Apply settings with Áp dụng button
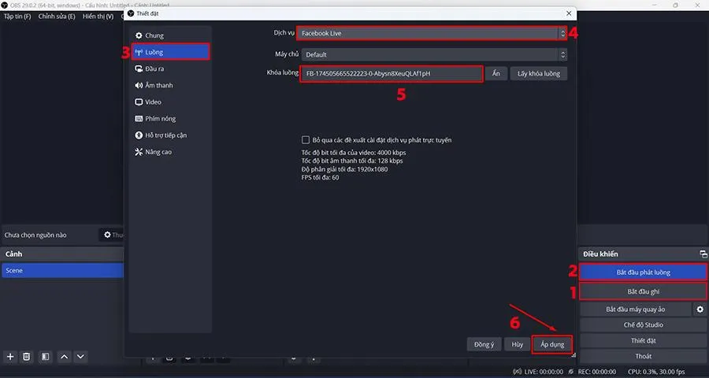 pos(552,345)
